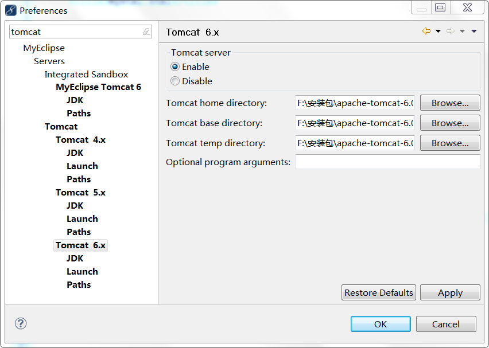The width and height of the screenshot is (489, 348).
Task: Open the forward history dropdown arrow
Action: tap(462, 31)
